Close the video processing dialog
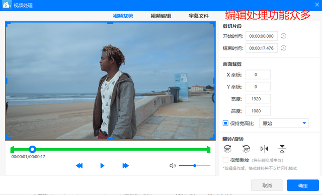The height and width of the screenshot is (195, 322). tap(317, 5)
